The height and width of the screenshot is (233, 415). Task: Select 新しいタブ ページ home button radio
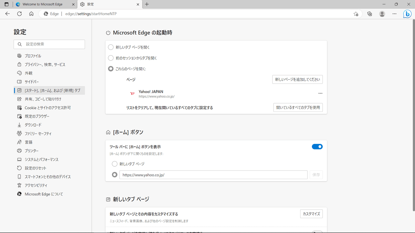tap(114, 164)
